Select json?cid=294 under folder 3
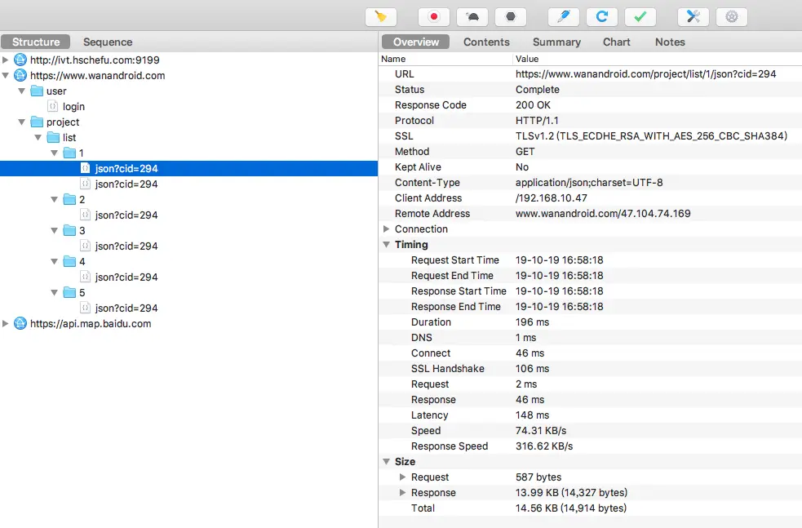This screenshot has height=528, width=802. (126, 246)
